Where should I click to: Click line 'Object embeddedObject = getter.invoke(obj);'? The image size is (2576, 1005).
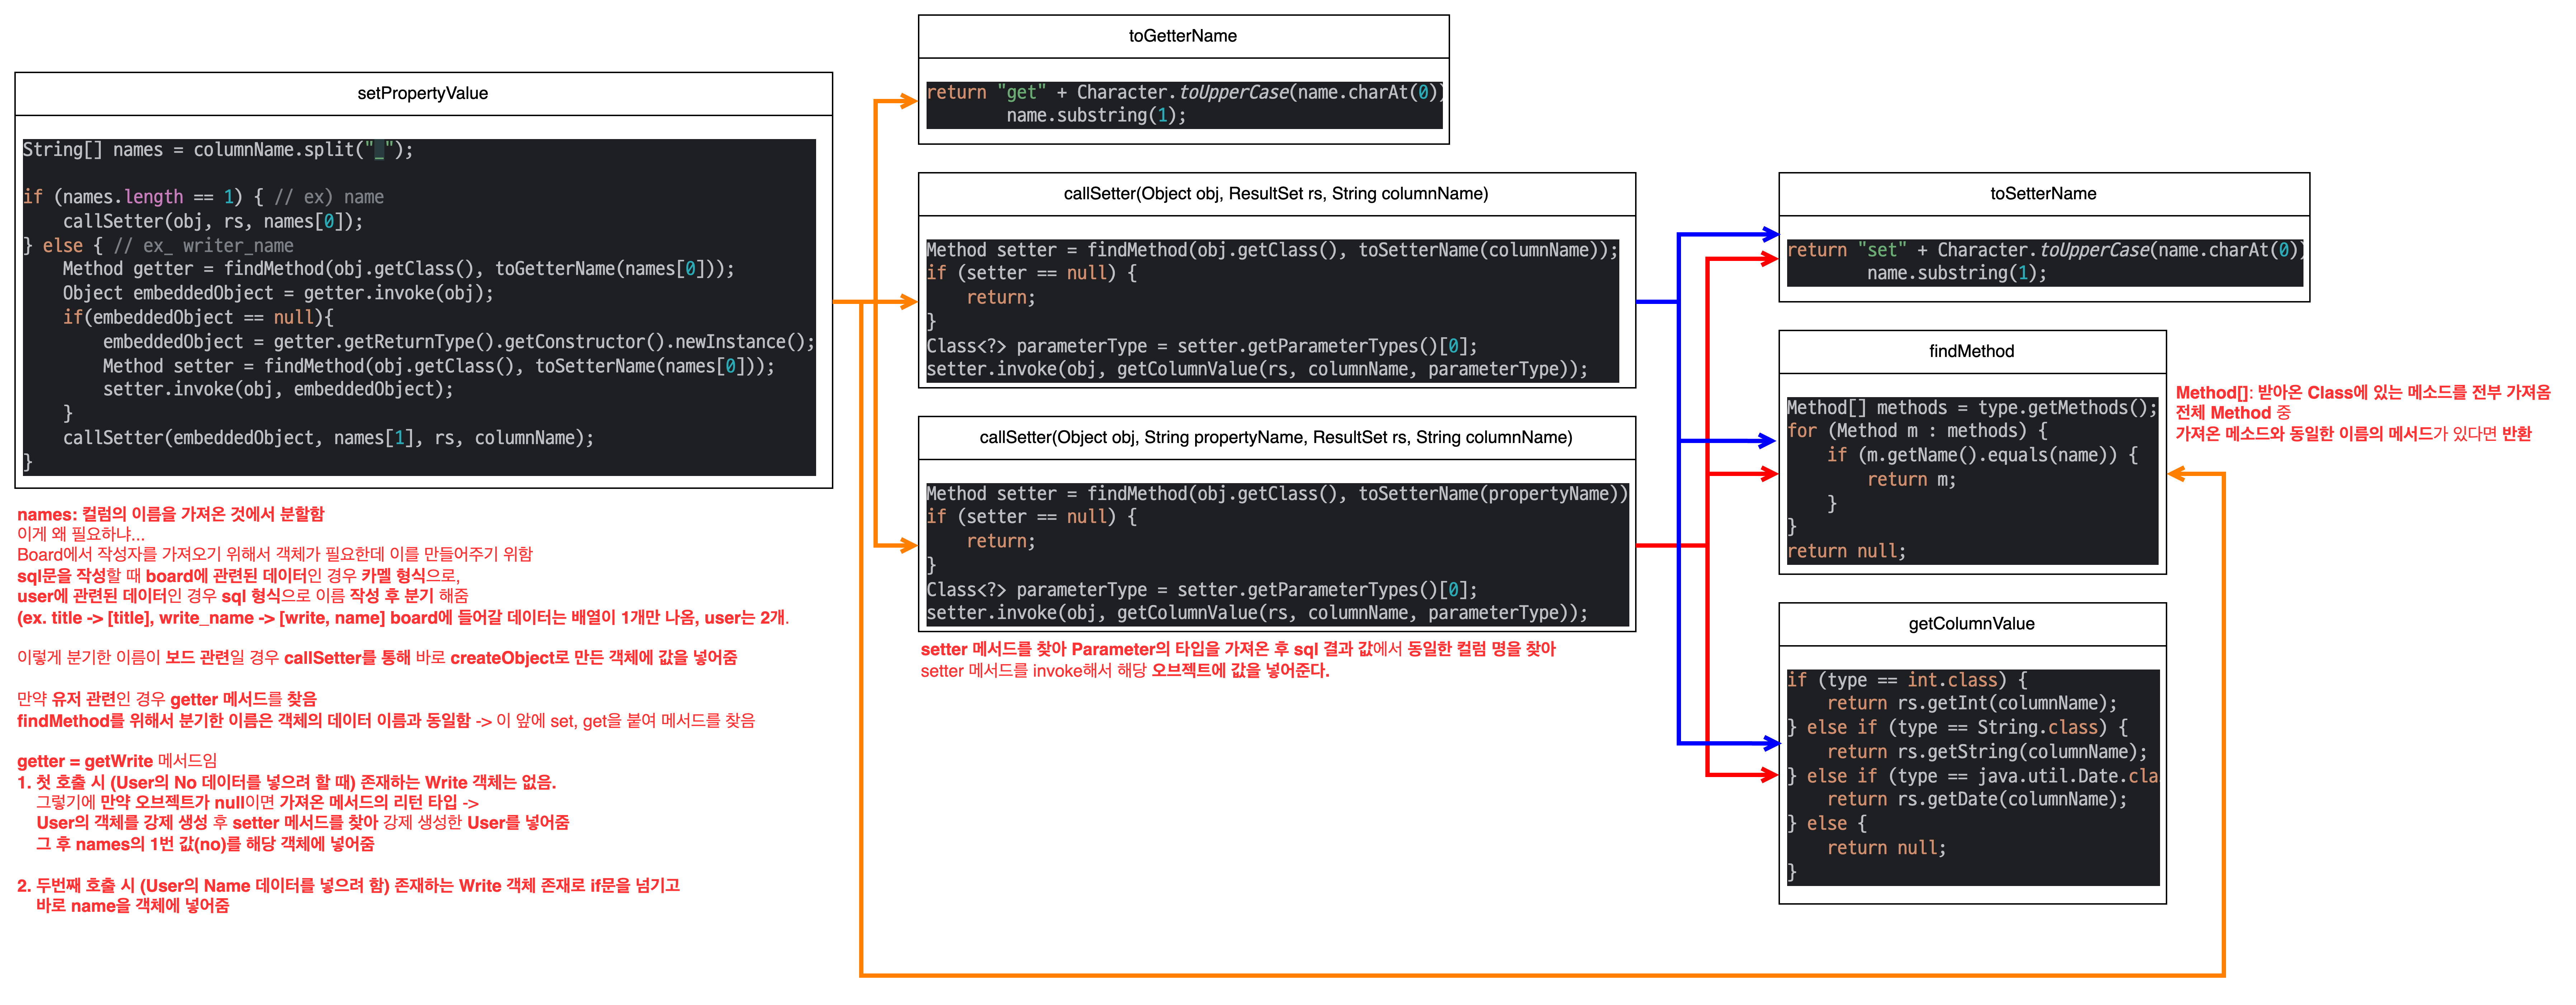click(x=278, y=294)
